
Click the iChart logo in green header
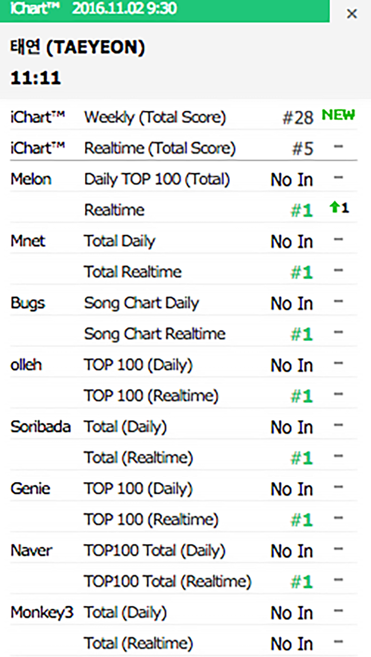pyautogui.click(x=35, y=8)
